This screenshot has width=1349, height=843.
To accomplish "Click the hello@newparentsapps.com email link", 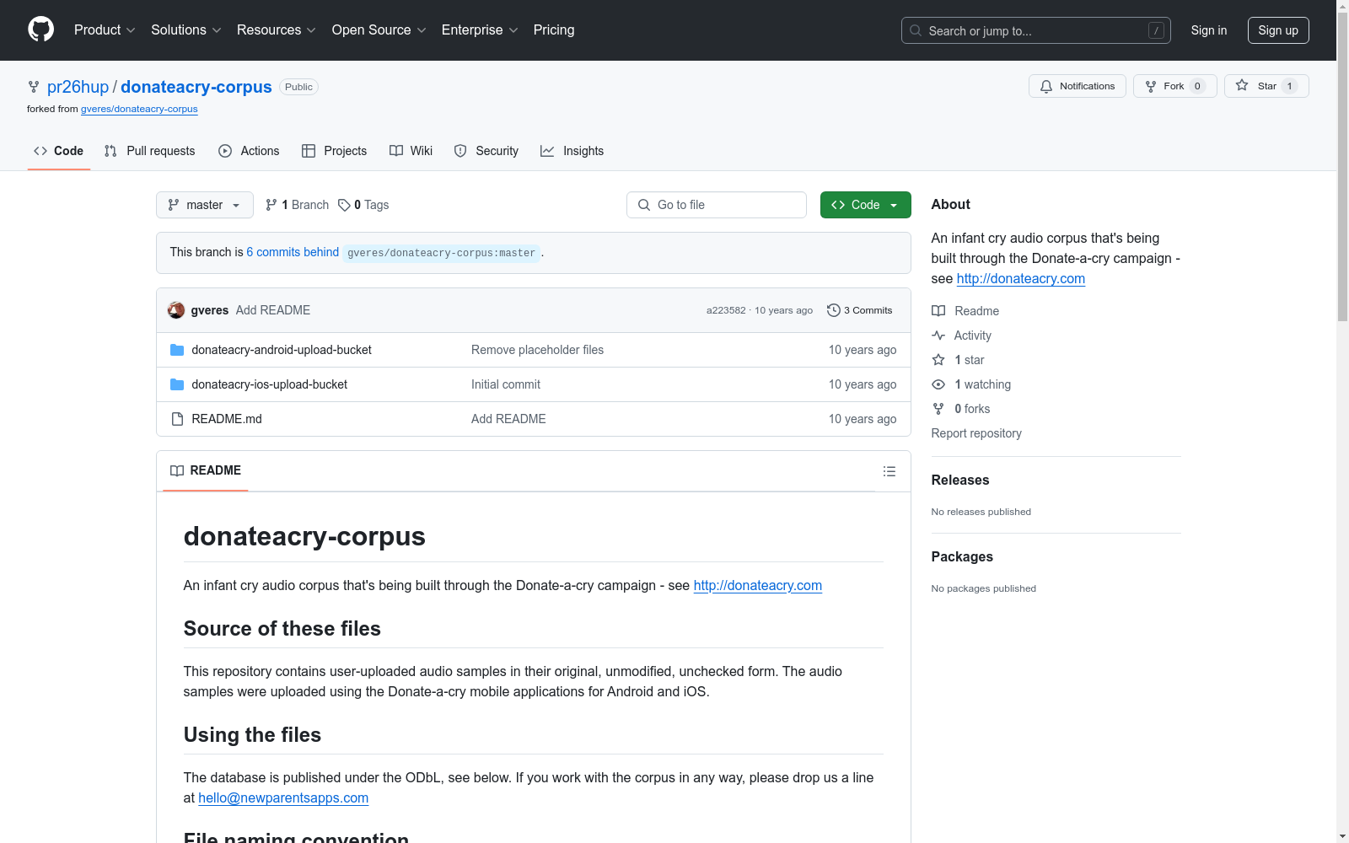I will pos(283,797).
